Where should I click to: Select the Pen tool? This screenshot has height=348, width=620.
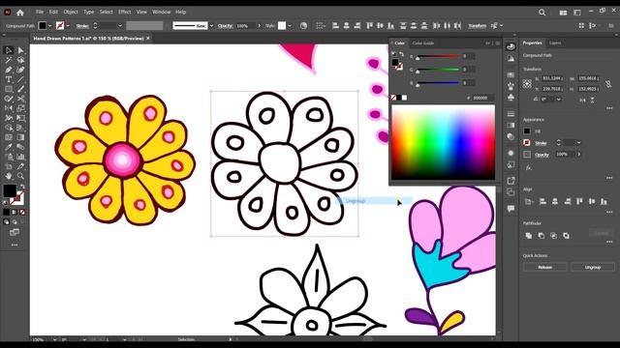point(9,70)
